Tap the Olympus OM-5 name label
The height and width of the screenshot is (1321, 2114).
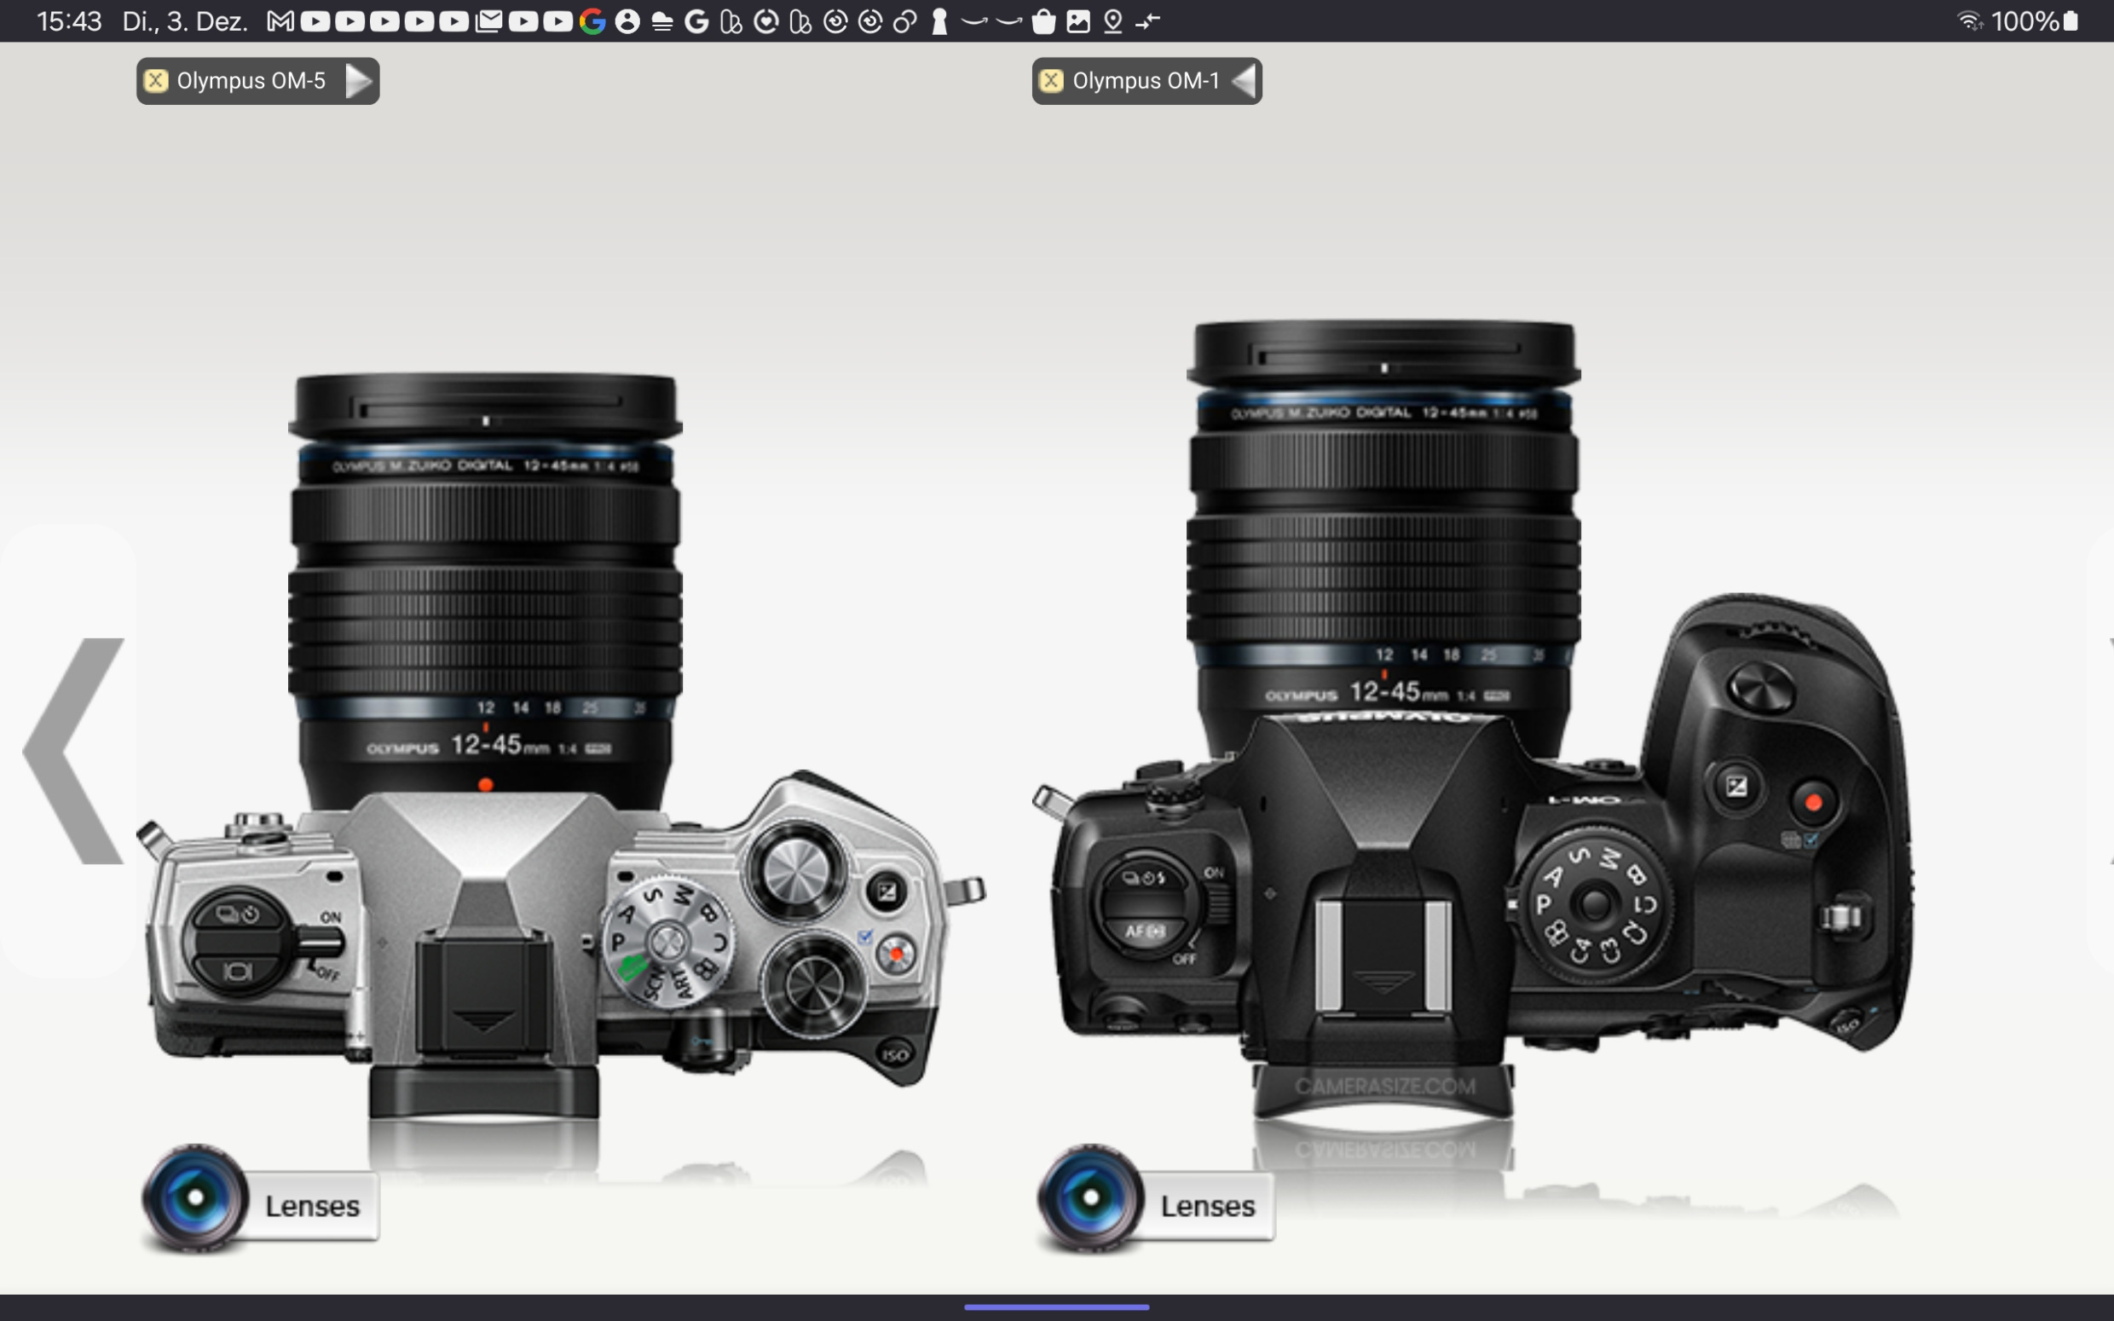coord(251,81)
